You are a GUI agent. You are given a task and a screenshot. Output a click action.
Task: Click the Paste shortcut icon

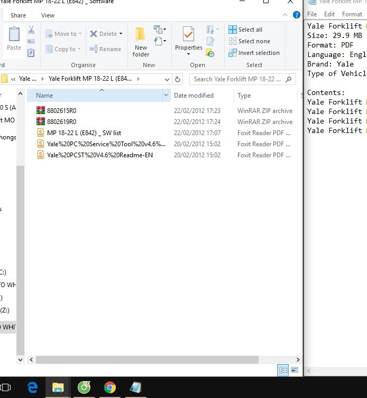tap(31, 53)
